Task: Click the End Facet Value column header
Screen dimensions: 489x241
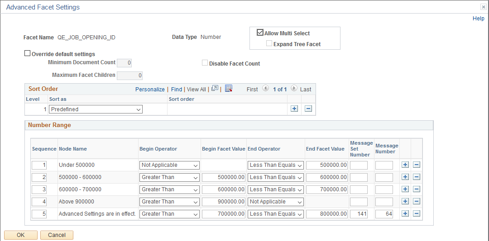Action: [x=325, y=149]
